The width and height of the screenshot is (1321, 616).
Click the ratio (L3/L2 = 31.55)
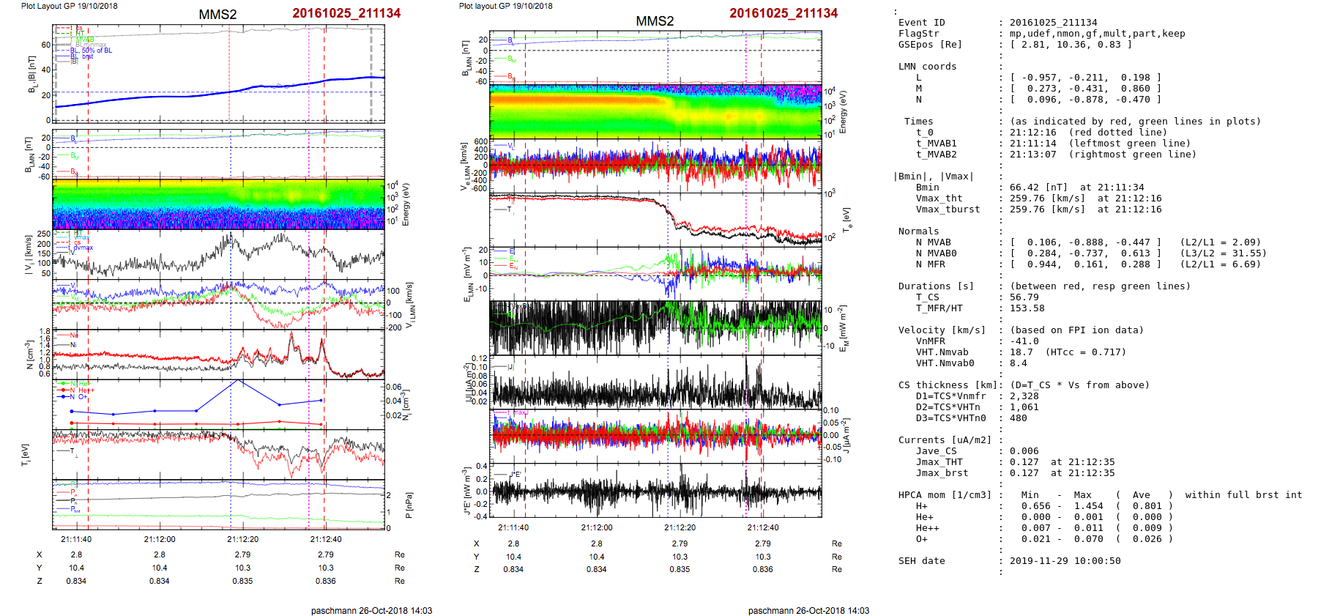(1223, 253)
